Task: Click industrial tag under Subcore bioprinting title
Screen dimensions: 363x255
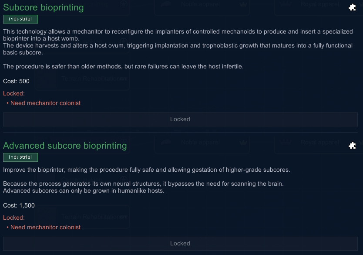Action: click(20, 19)
